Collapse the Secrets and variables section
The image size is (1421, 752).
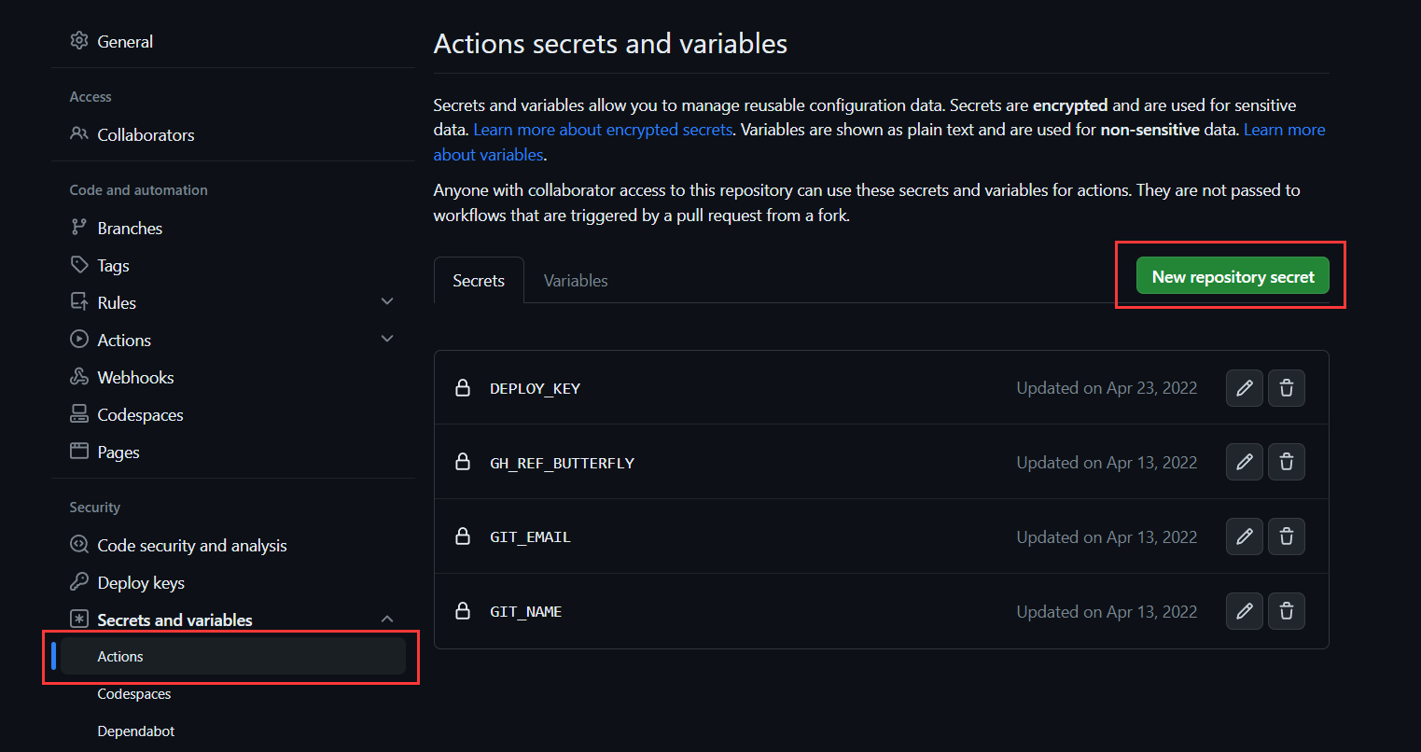pyautogui.click(x=387, y=620)
